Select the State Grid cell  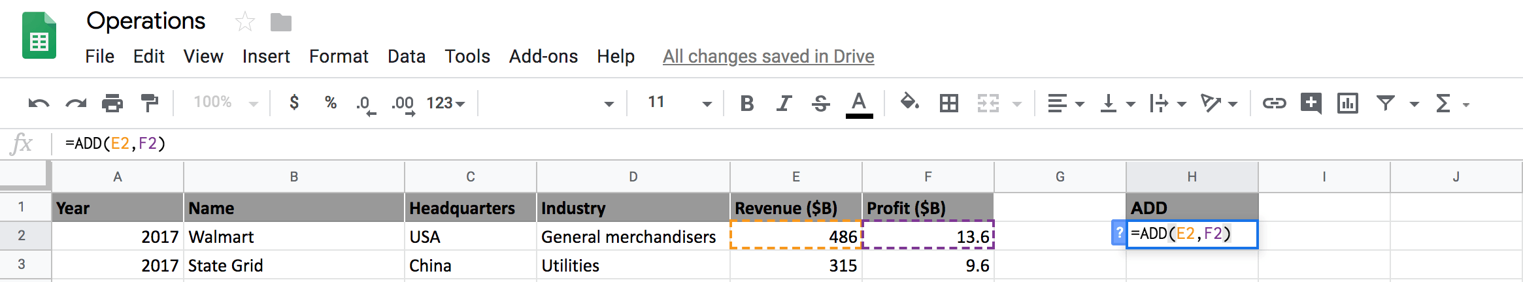pos(294,265)
